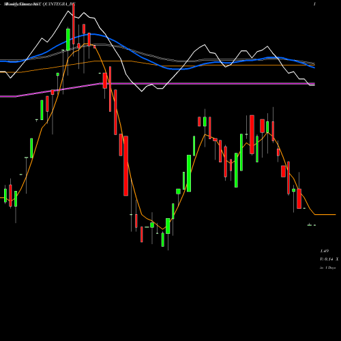The image size is (341, 341).
Task: Click the volume label V: 0.14 X
Action: click(x=329, y=259)
